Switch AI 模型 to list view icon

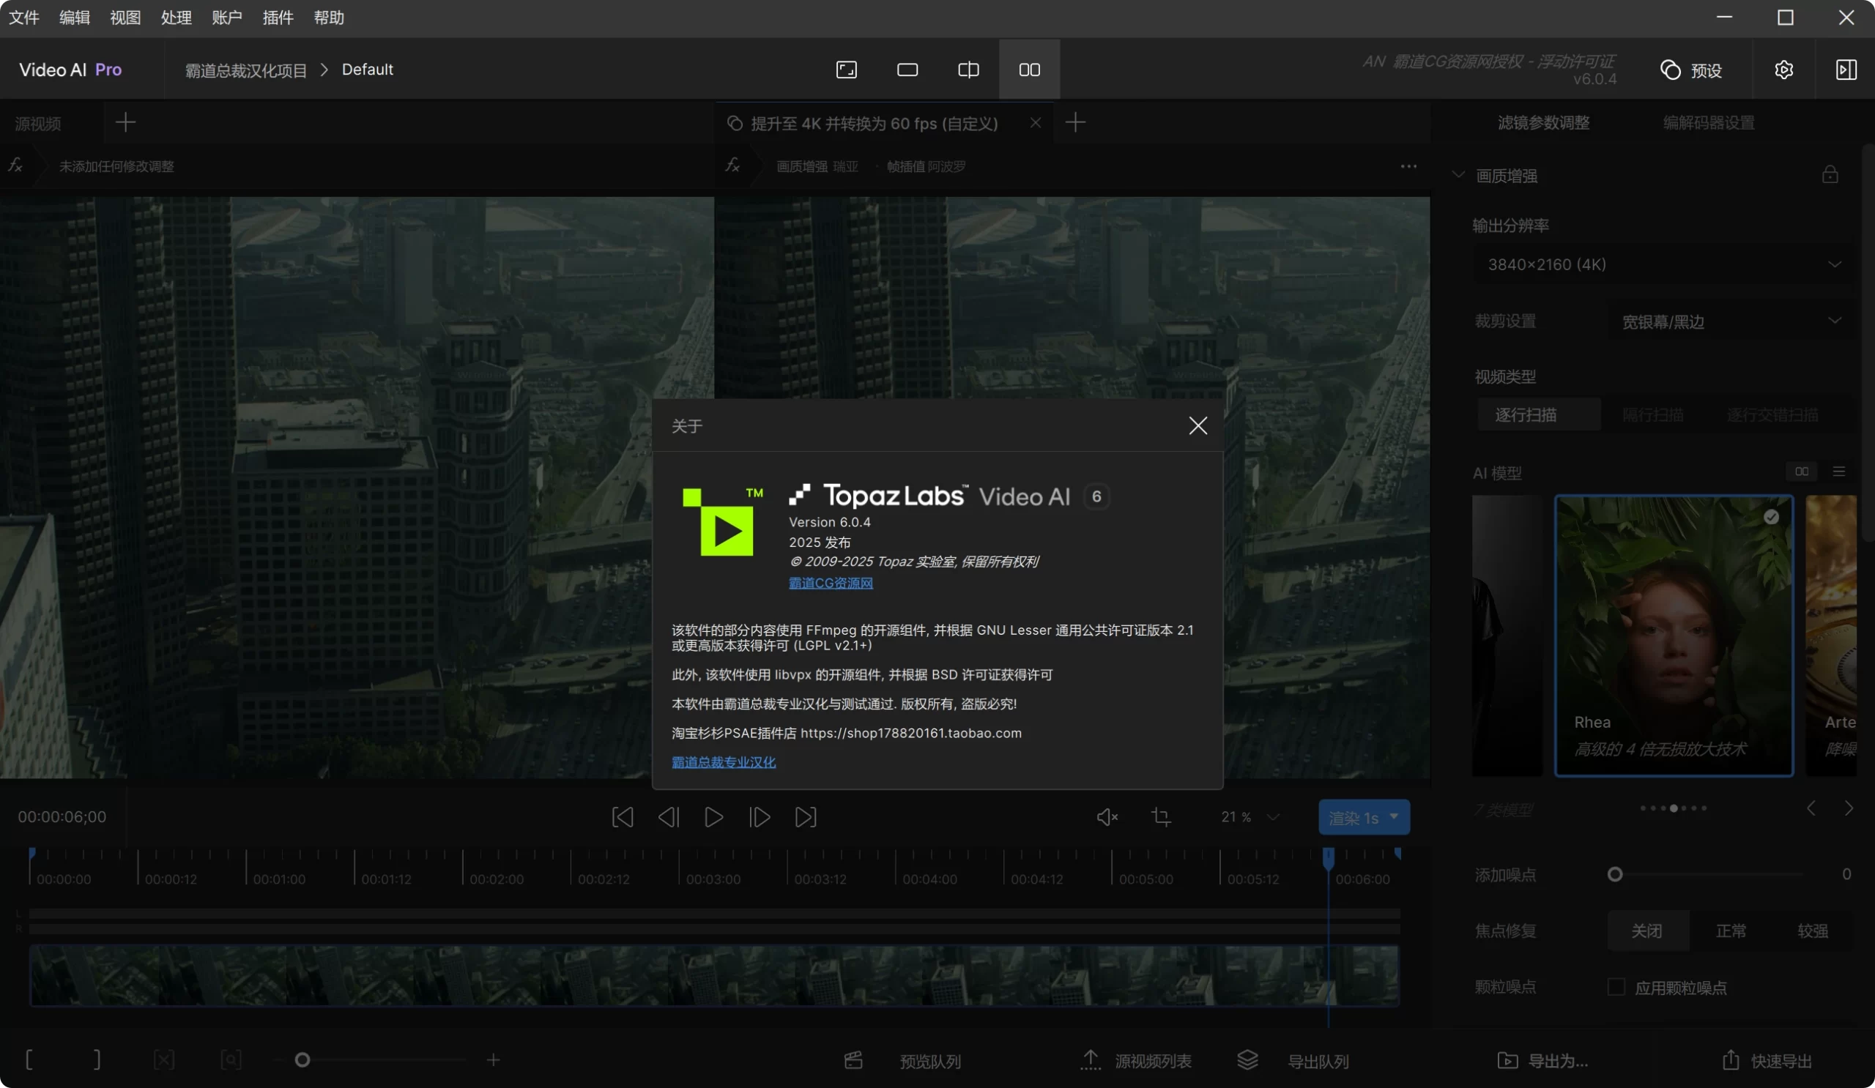[1838, 472]
